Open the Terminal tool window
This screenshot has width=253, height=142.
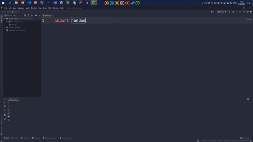coord(36,138)
